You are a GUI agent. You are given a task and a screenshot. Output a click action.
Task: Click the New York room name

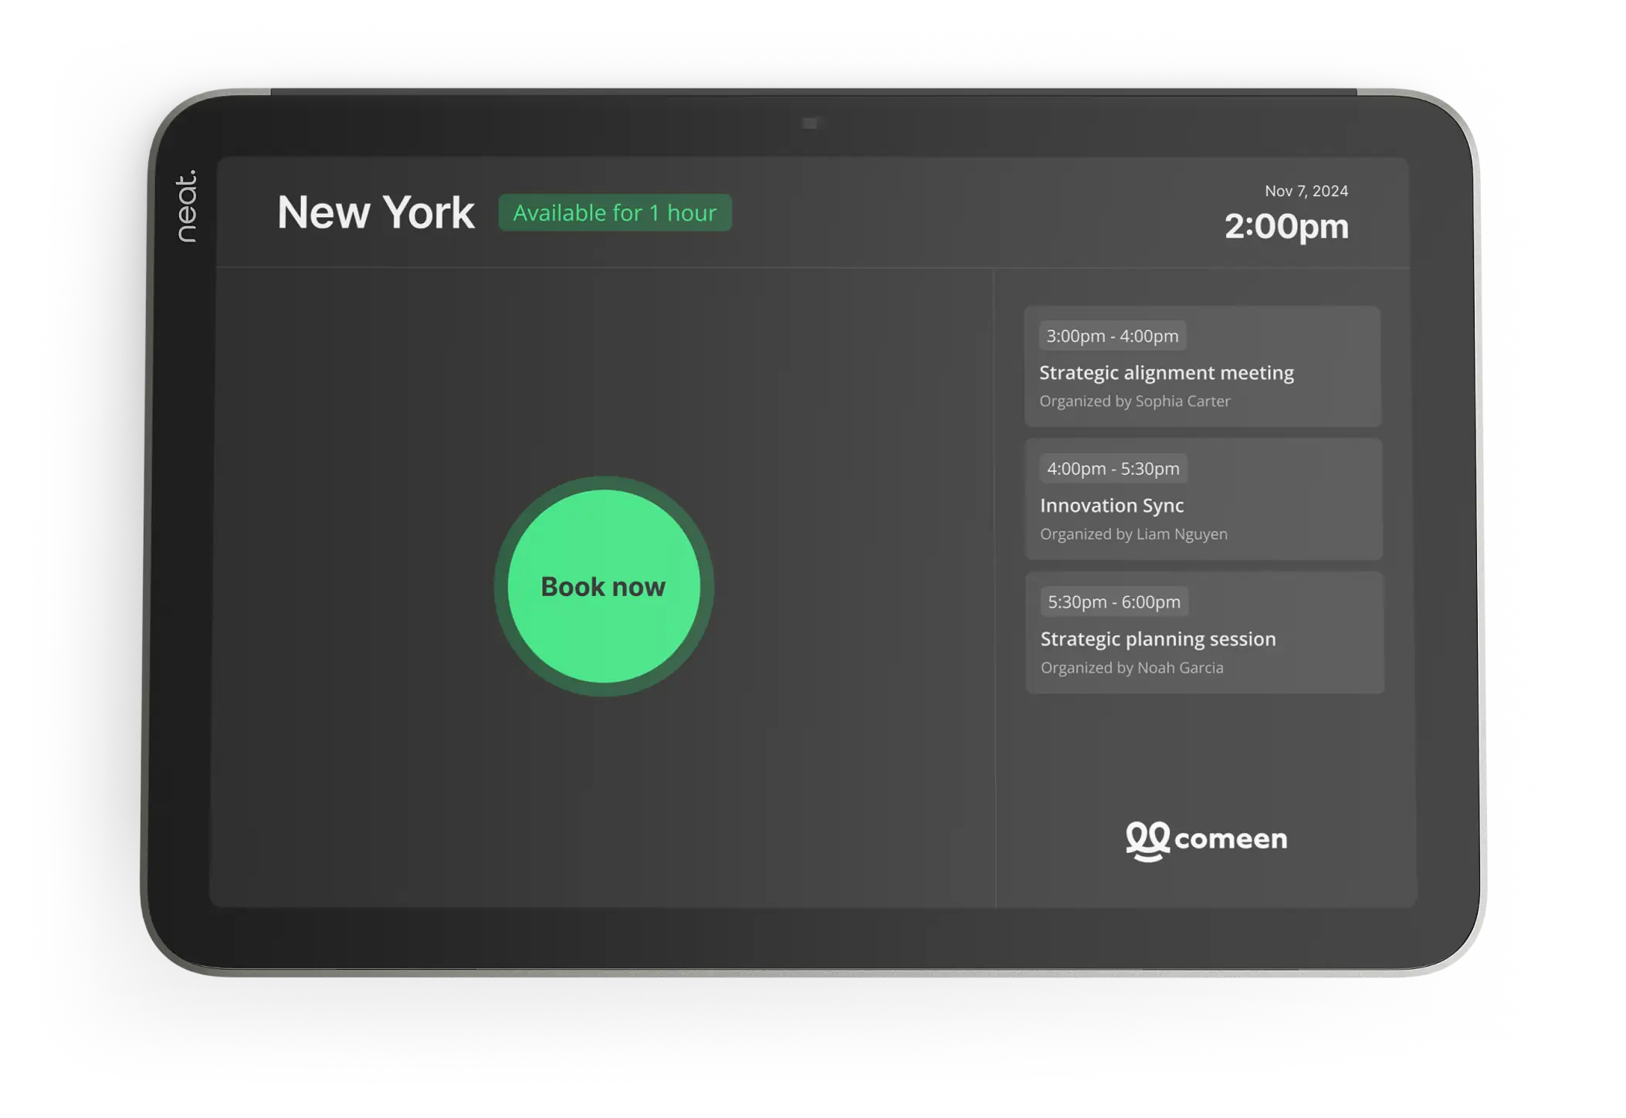pyautogui.click(x=375, y=212)
